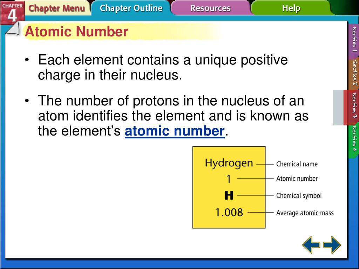Image resolution: width=359 pixels, height=269 pixels.
Task: Click the Chapter 4 badge icon
Action: [12, 13]
